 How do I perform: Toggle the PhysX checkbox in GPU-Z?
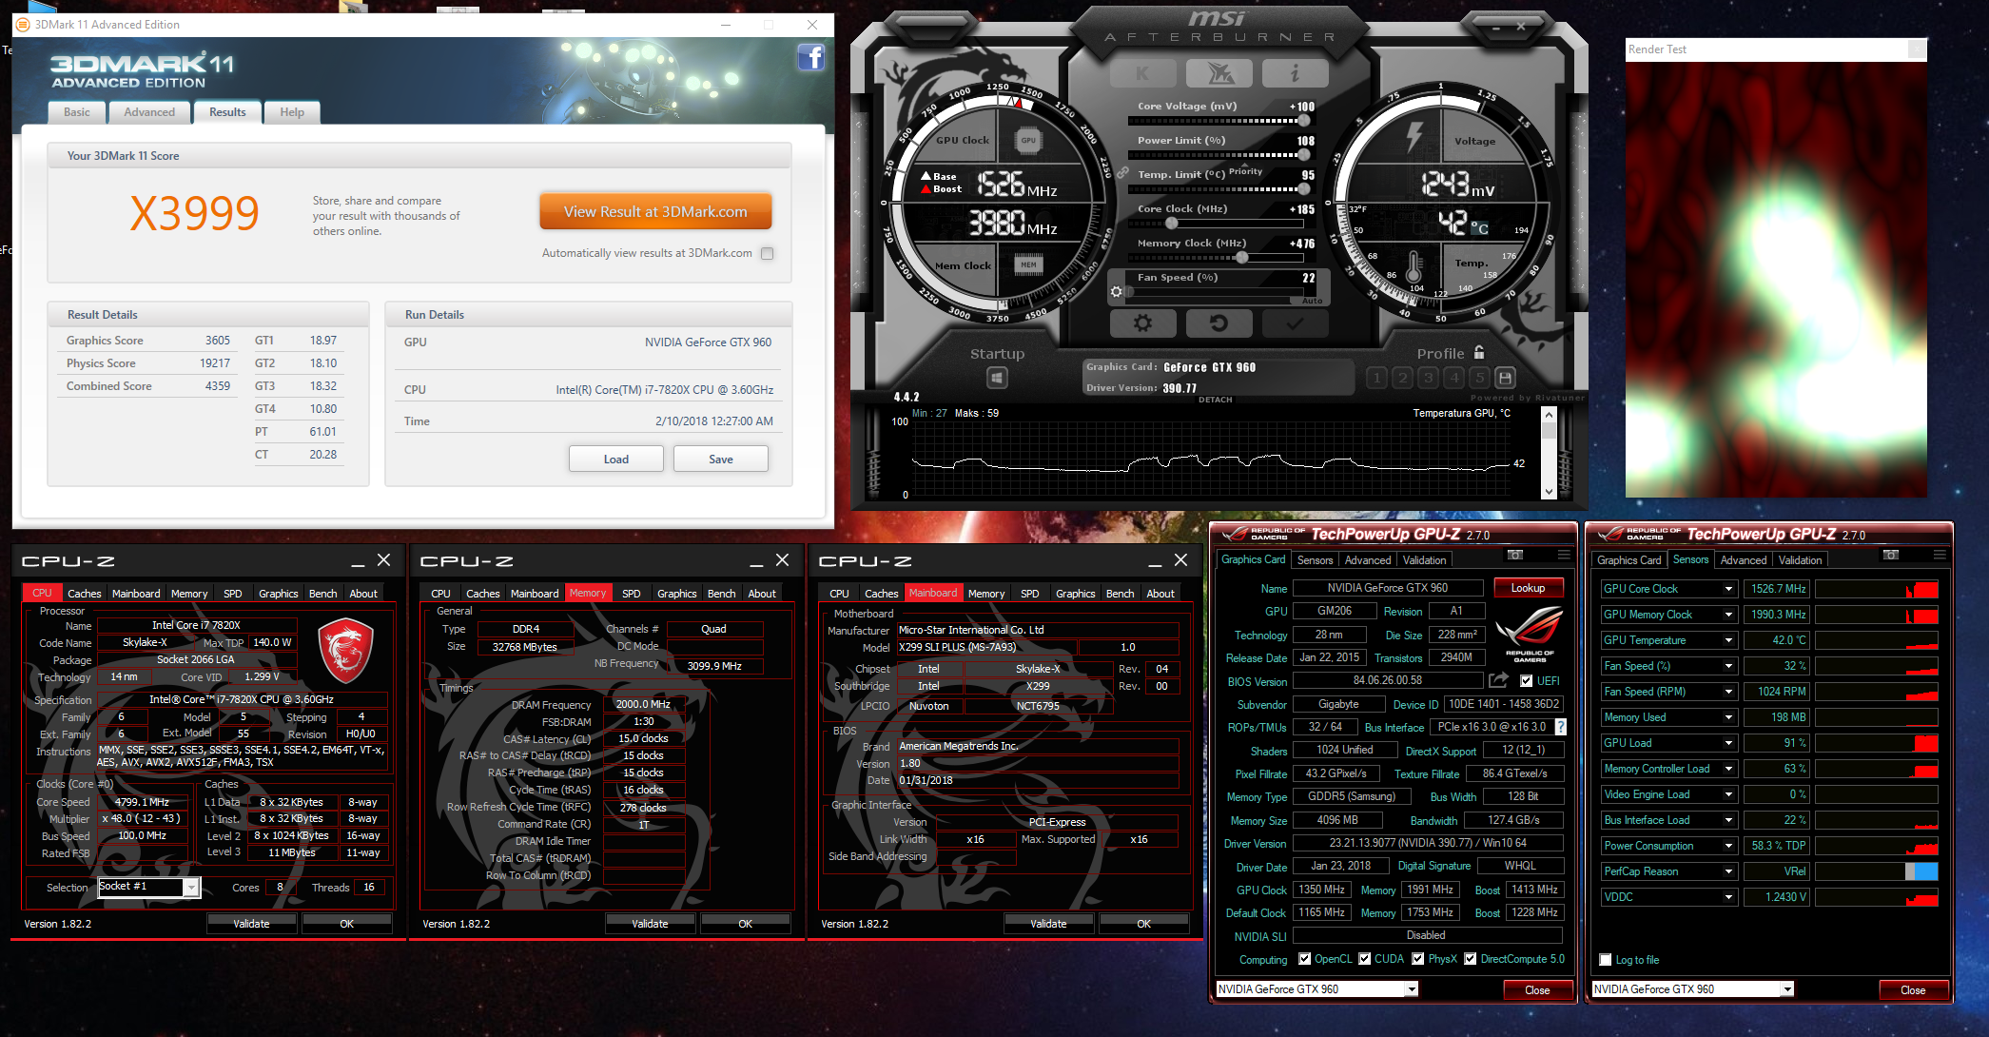(x=1417, y=959)
